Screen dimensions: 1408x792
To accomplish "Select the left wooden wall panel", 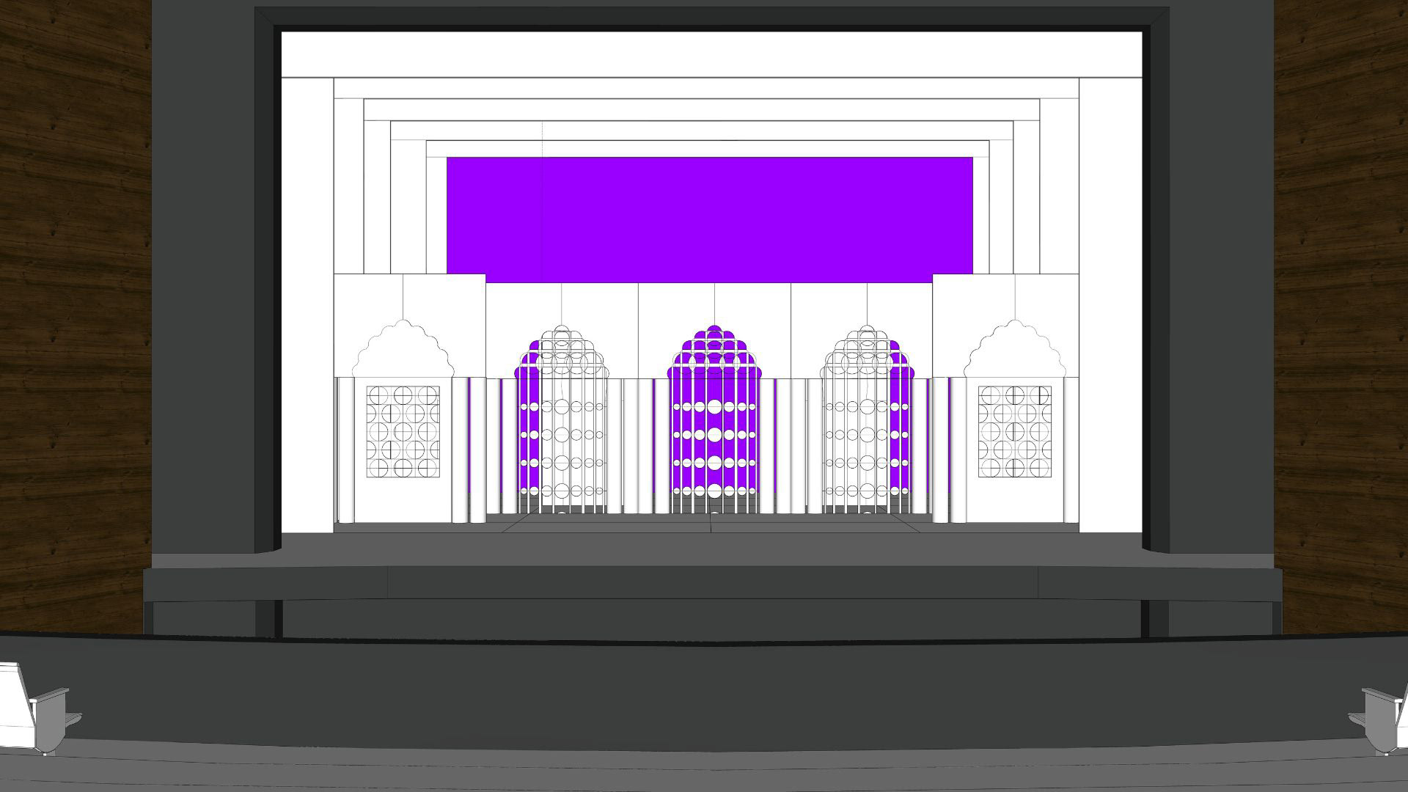I will (76, 315).
